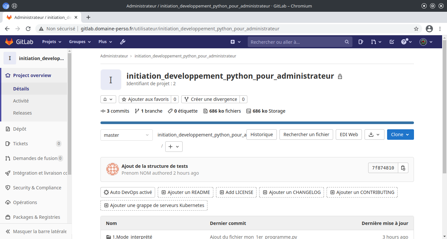The width and height of the screenshot is (447, 239).
Task: Open the notification bell dropdown
Action: point(108,99)
